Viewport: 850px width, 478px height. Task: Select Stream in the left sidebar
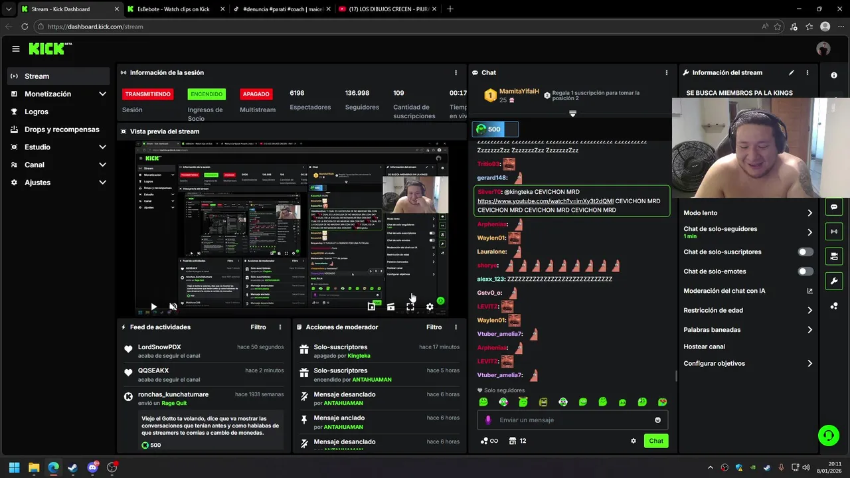click(x=58, y=76)
